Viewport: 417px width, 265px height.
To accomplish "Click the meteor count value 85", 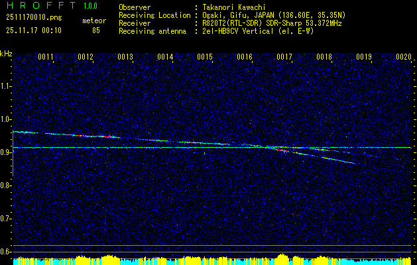I will tap(96, 30).
